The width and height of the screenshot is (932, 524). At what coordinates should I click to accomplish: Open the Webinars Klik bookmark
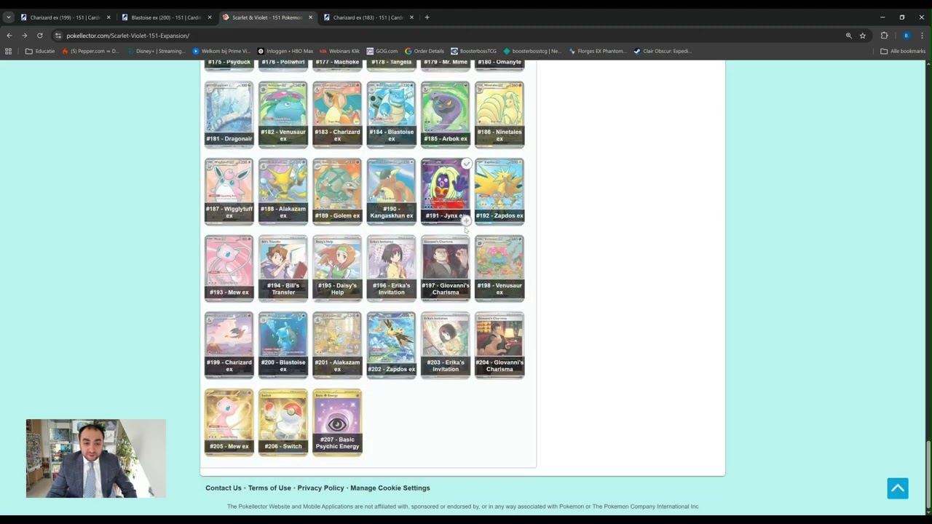pos(340,51)
